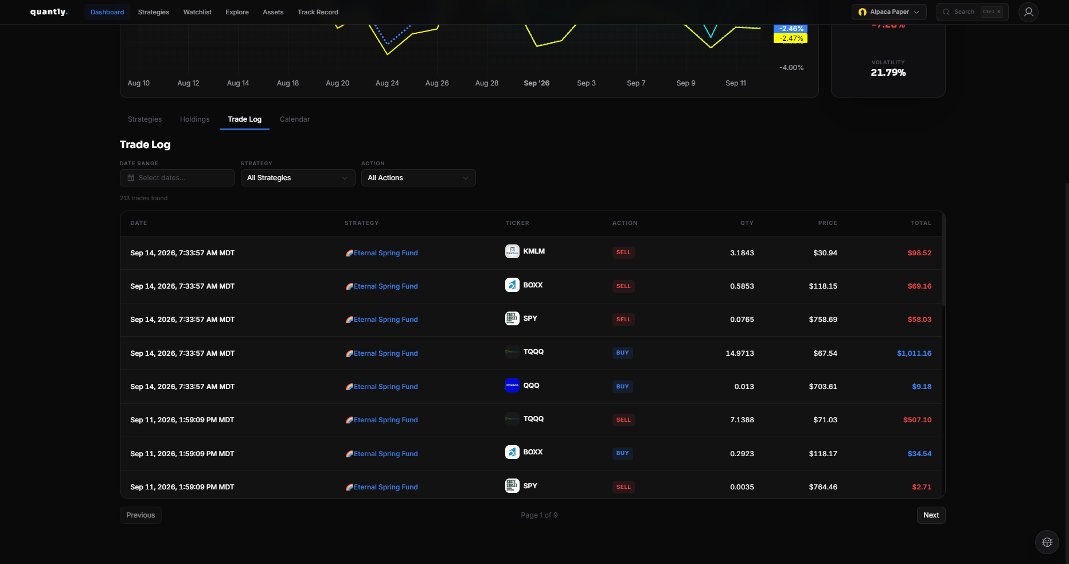Open the user profile icon
The image size is (1069, 564).
pyautogui.click(x=1028, y=12)
